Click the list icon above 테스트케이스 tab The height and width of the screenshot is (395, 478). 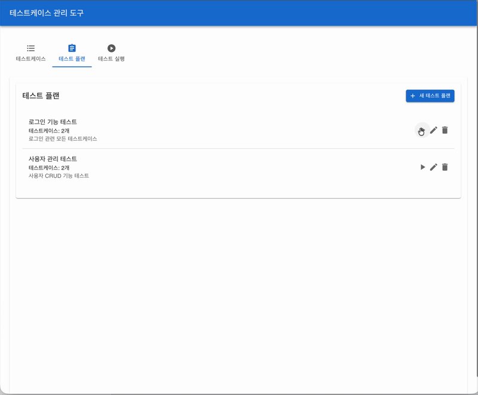[x=30, y=48]
